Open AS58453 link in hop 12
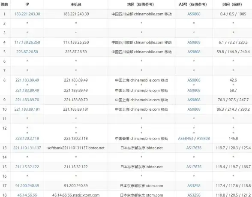 point(186,138)
